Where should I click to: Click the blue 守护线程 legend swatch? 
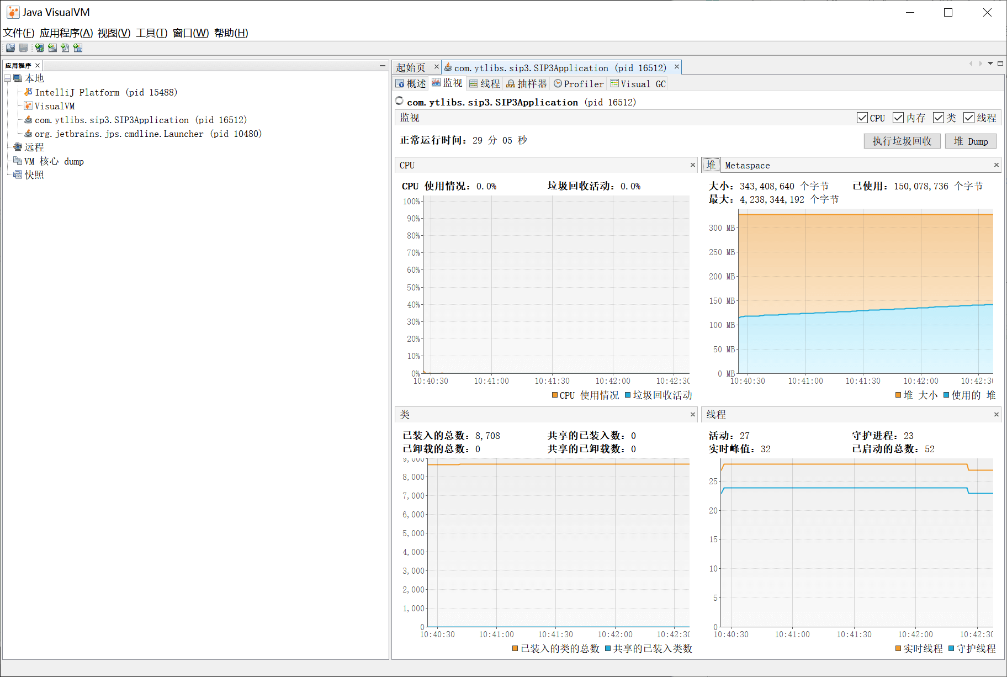(x=951, y=648)
